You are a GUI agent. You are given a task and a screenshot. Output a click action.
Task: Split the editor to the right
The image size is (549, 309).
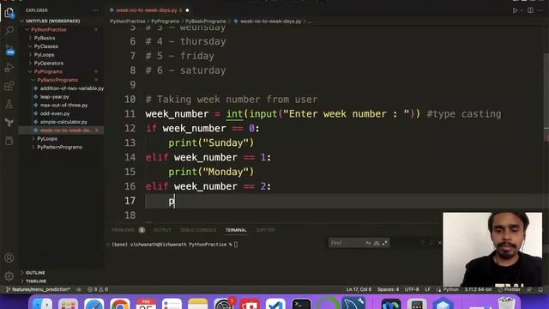coord(530,10)
